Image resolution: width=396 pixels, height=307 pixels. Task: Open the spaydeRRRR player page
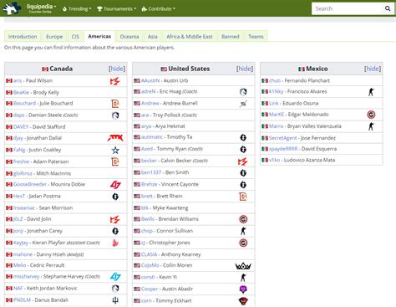(x=283, y=149)
